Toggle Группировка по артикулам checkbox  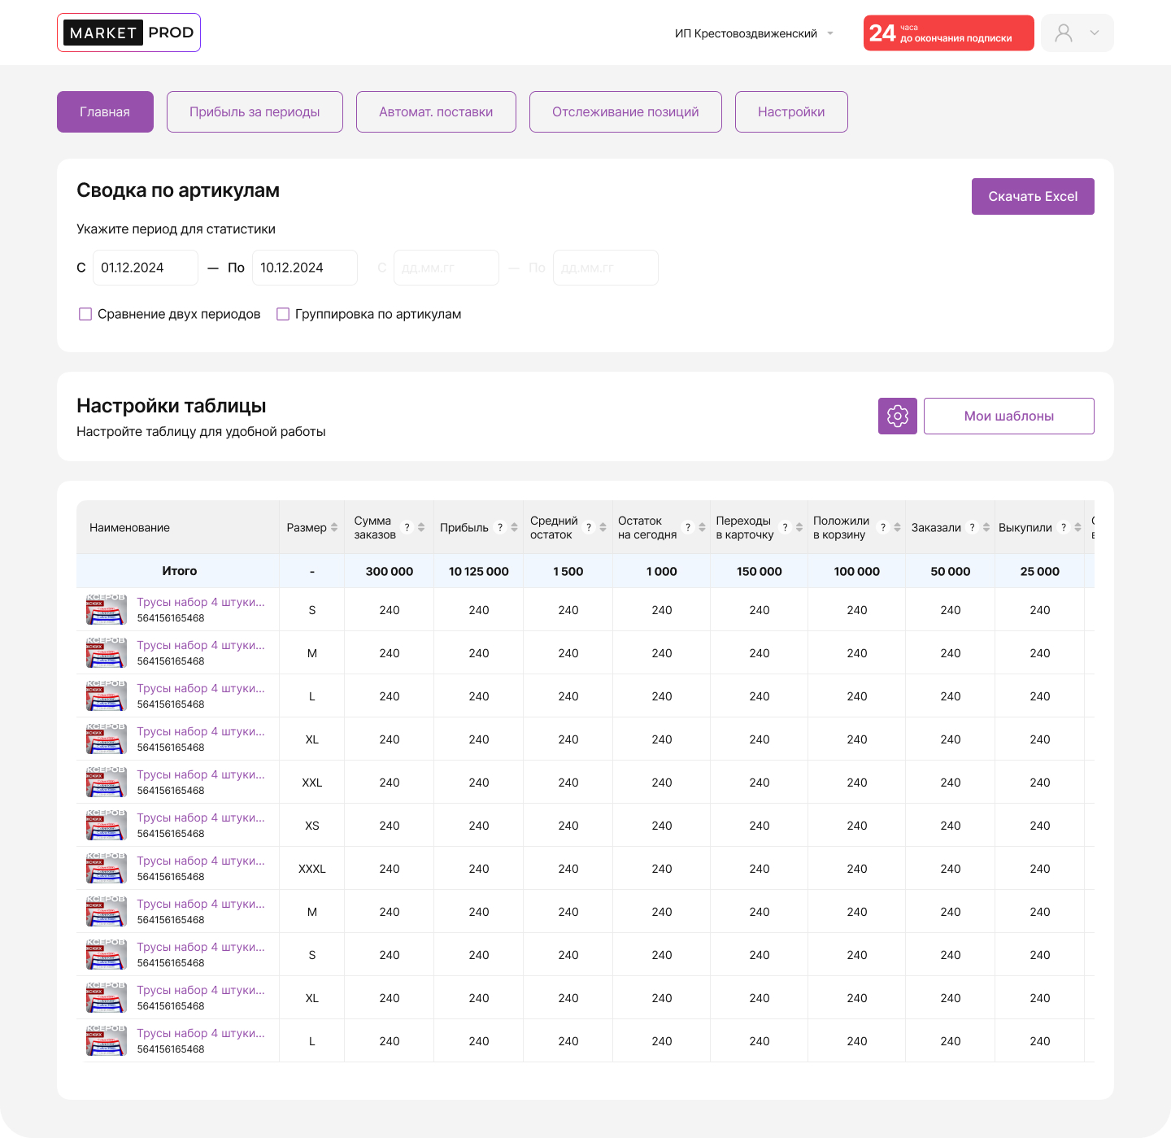pyautogui.click(x=283, y=314)
